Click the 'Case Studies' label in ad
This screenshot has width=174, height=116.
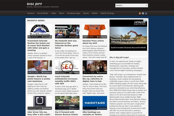[x=116, y=37]
